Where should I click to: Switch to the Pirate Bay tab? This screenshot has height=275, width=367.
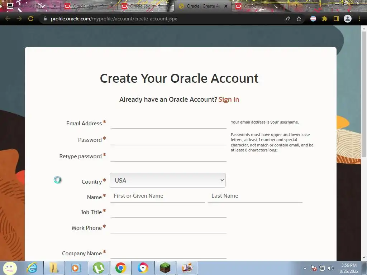(32, 6)
